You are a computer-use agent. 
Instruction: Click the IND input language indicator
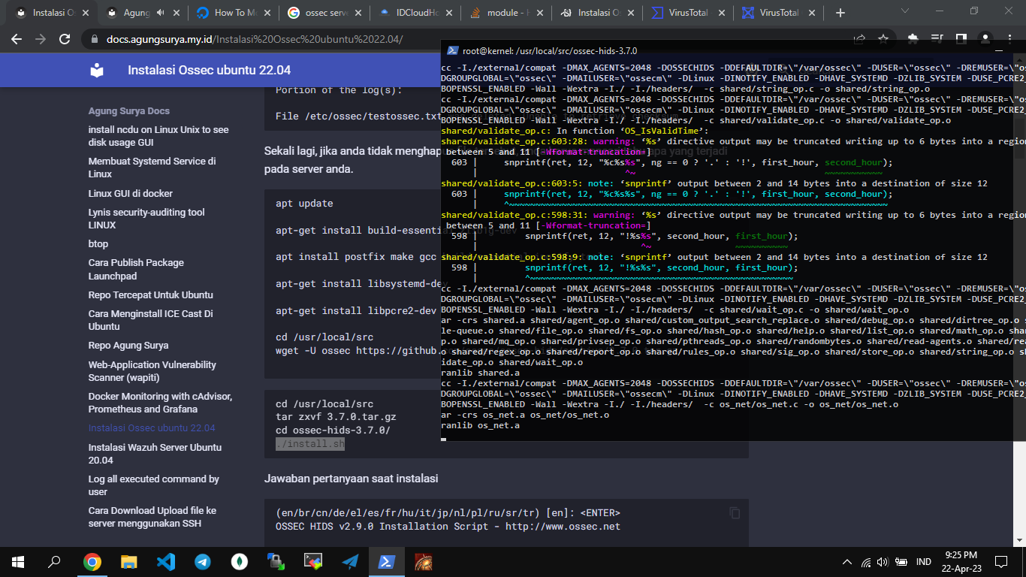click(924, 562)
